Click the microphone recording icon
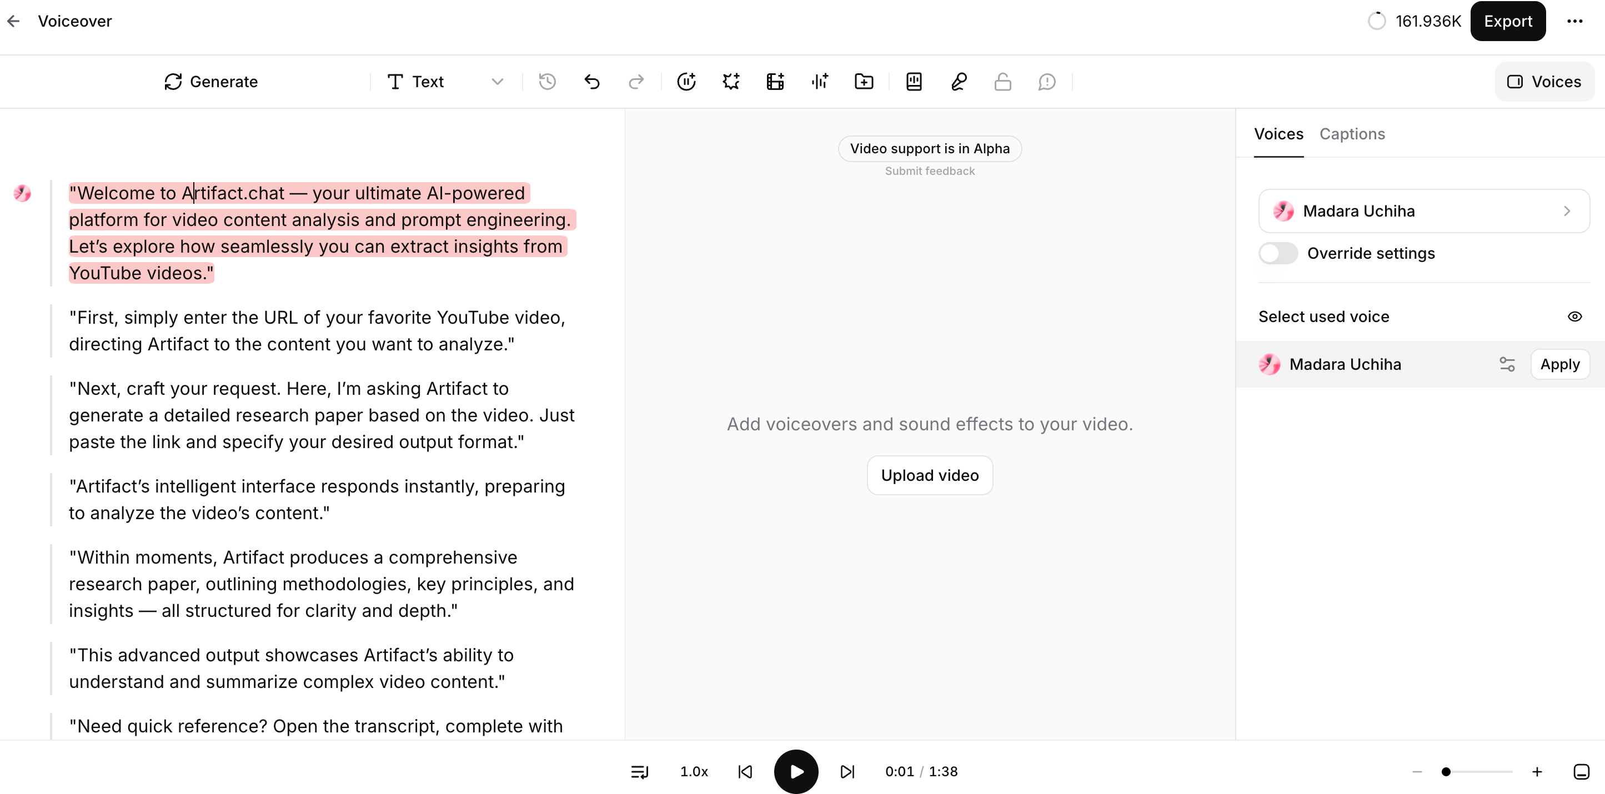The image size is (1605, 794). [958, 82]
